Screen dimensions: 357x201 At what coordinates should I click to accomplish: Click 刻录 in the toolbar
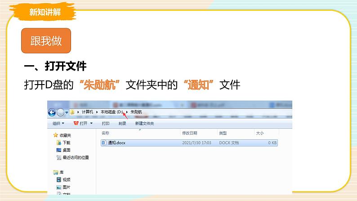pyautogui.click(x=122, y=123)
